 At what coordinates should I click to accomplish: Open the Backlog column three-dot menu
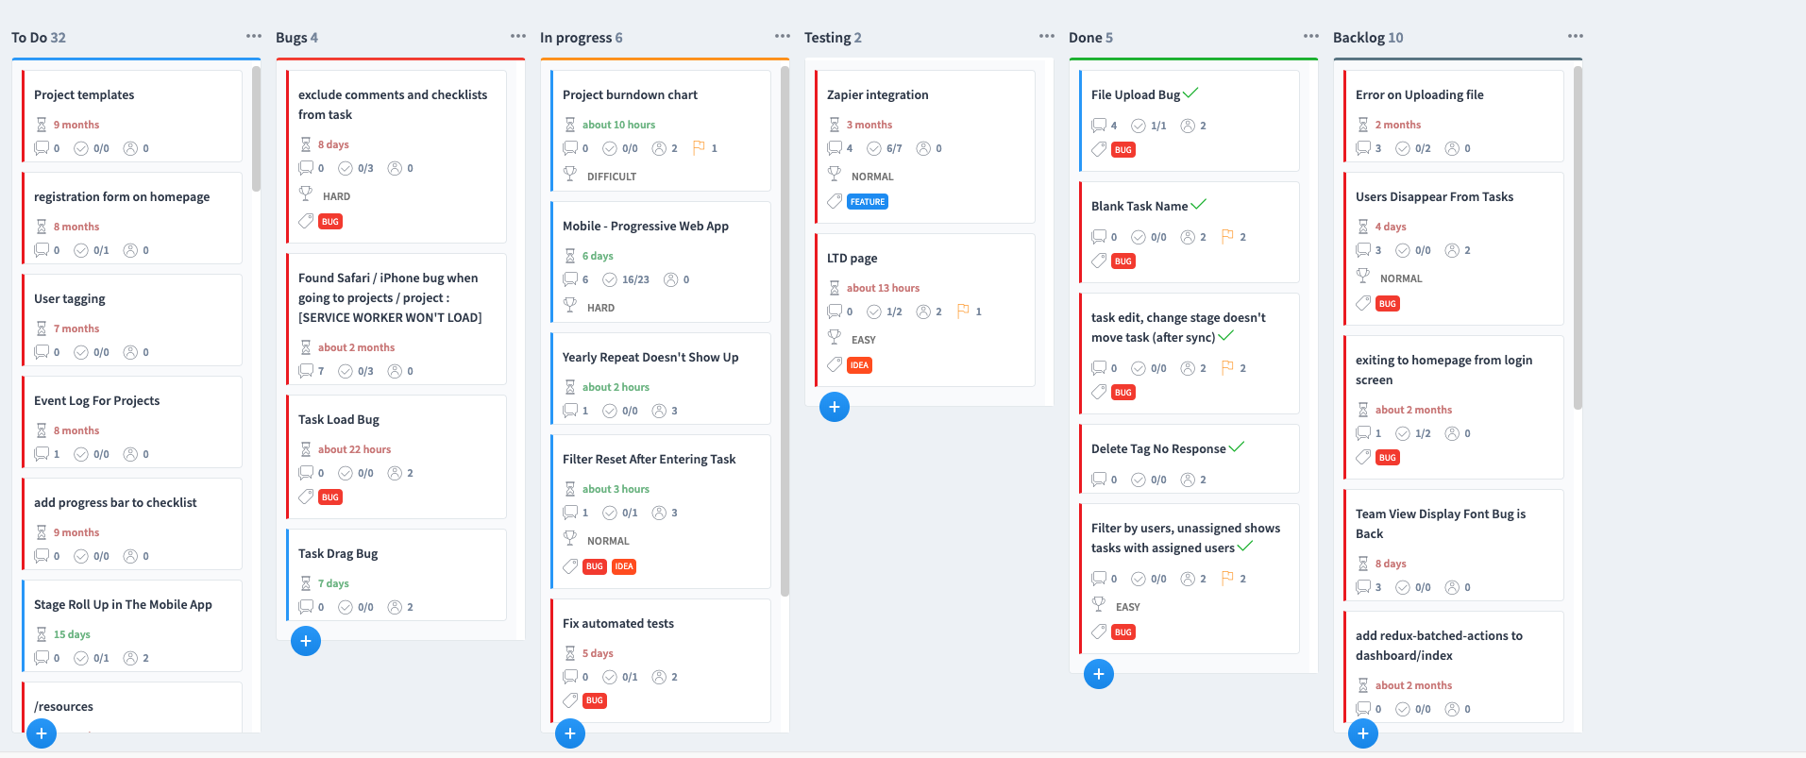[1575, 36]
